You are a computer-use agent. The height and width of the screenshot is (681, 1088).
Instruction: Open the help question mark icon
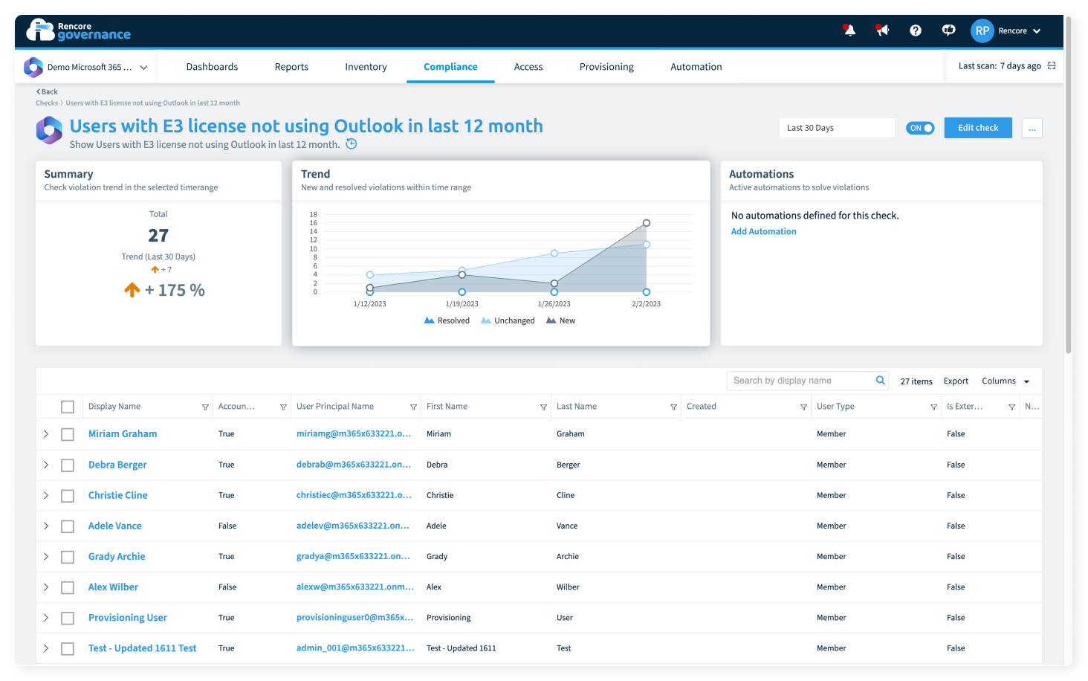click(x=916, y=30)
